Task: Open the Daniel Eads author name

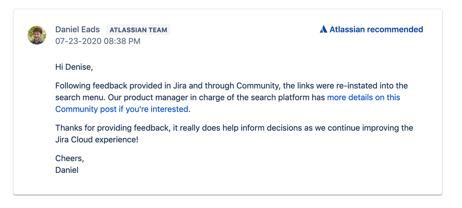Action: [x=78, y=30]
